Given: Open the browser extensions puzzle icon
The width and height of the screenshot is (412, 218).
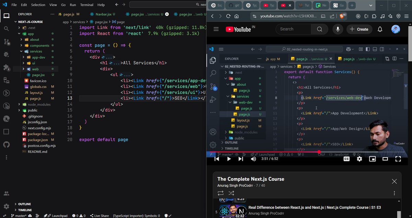Looking at the screenshot, I should 374,16.
